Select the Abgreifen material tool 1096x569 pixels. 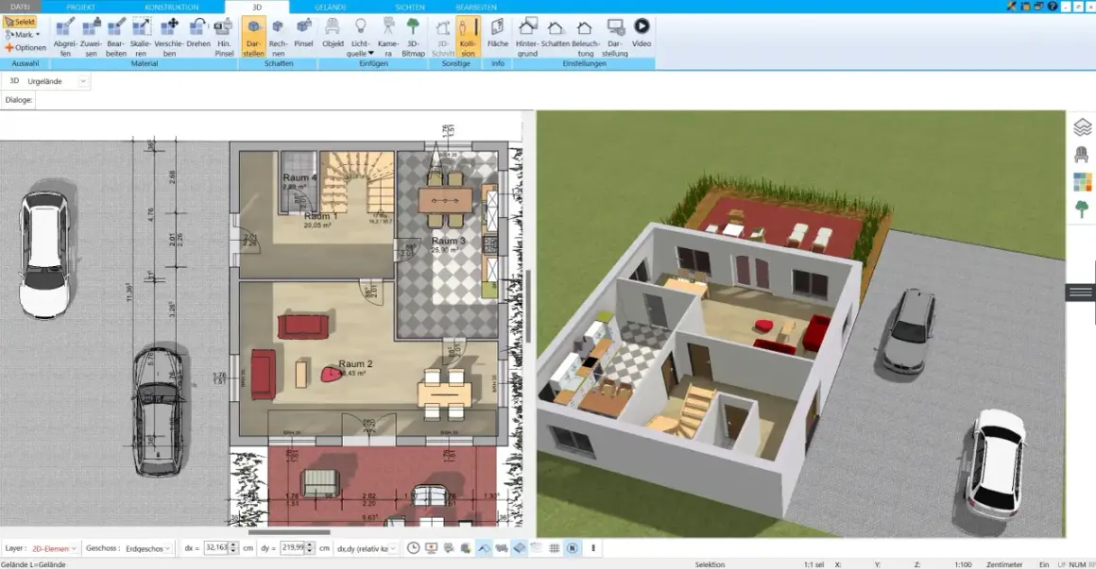[65, 37]
